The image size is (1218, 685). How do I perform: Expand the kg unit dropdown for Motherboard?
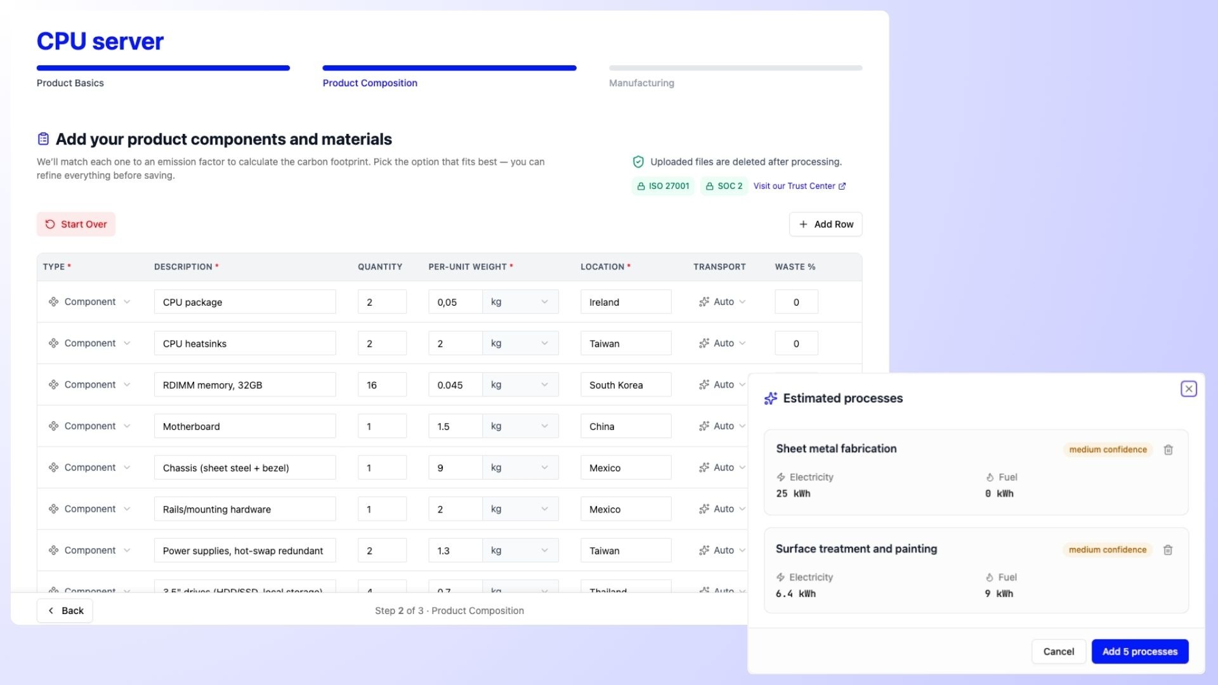tap(520, 426)
